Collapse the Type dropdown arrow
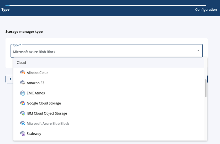This screenshot has width=220, height=144. (198, 50)
